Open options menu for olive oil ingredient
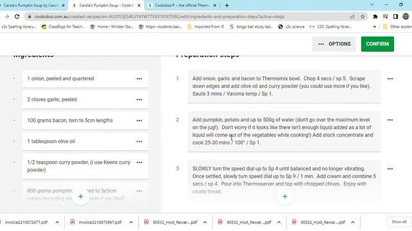This screenshot has height=231, width=412. [139, 141]
